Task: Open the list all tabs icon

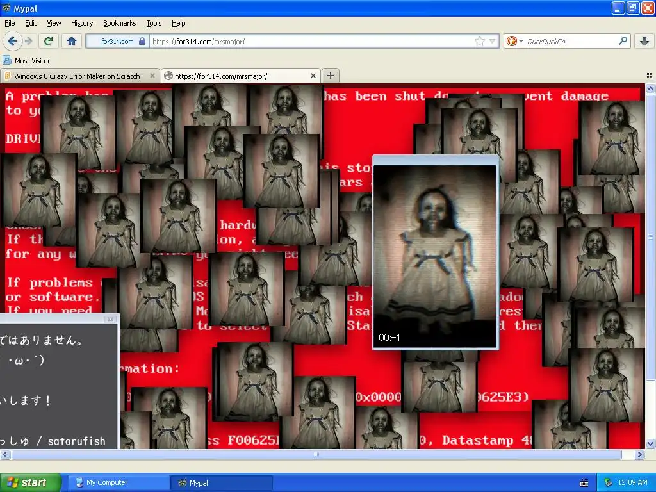Action: 650,76
